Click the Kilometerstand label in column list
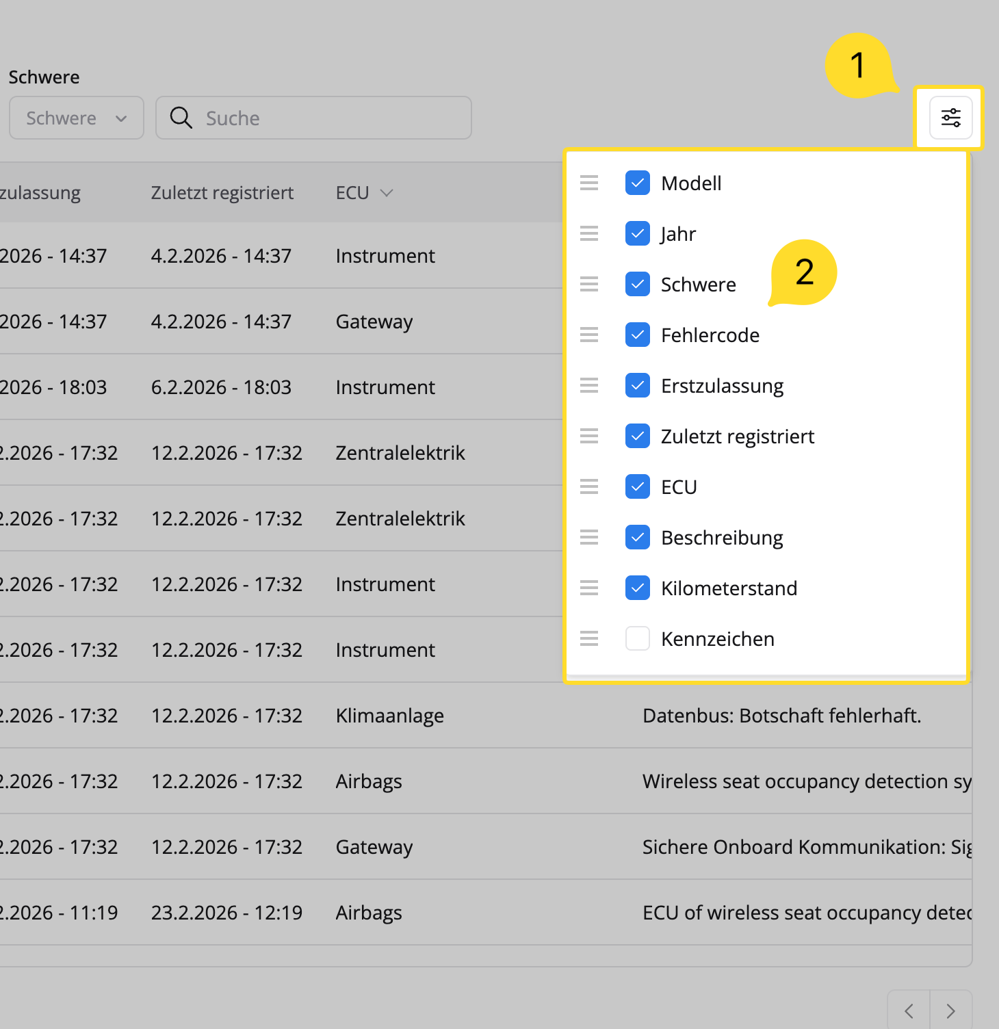The height and width of the screenshot is (1029, 999). click(729, 588)
